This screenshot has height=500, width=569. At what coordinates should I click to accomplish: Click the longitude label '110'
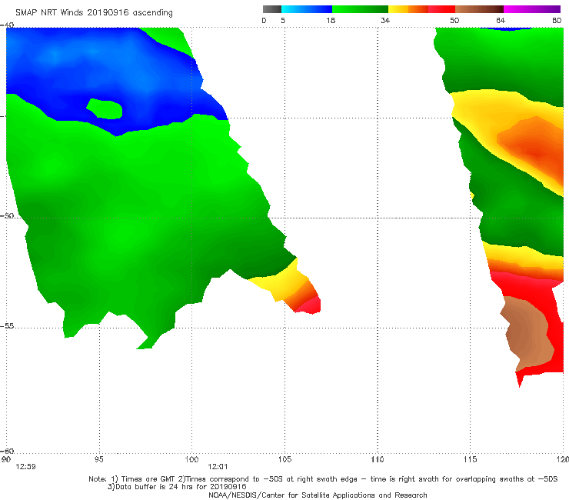pos(378,459)
